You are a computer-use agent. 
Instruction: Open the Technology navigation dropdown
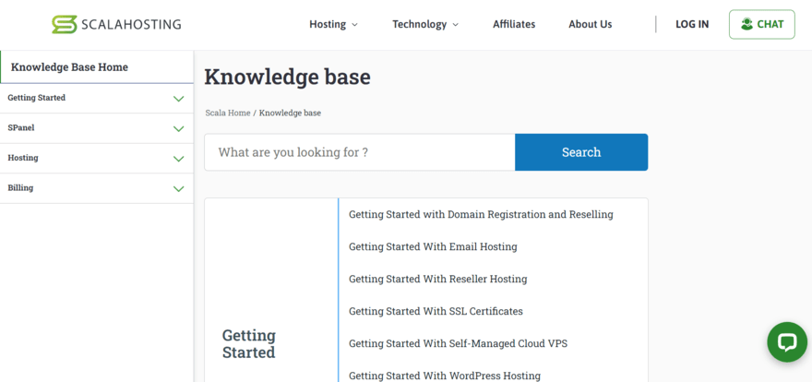tap(425, 24)
